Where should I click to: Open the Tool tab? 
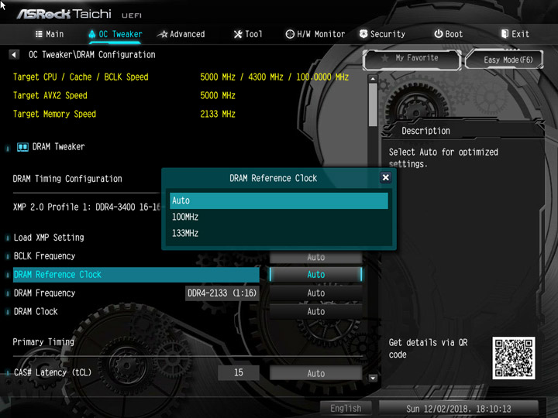(x=248, y=34)
